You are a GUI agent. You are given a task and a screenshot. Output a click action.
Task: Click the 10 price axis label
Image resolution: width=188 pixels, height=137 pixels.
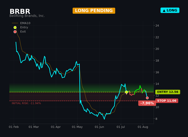(x=157, y=107)
